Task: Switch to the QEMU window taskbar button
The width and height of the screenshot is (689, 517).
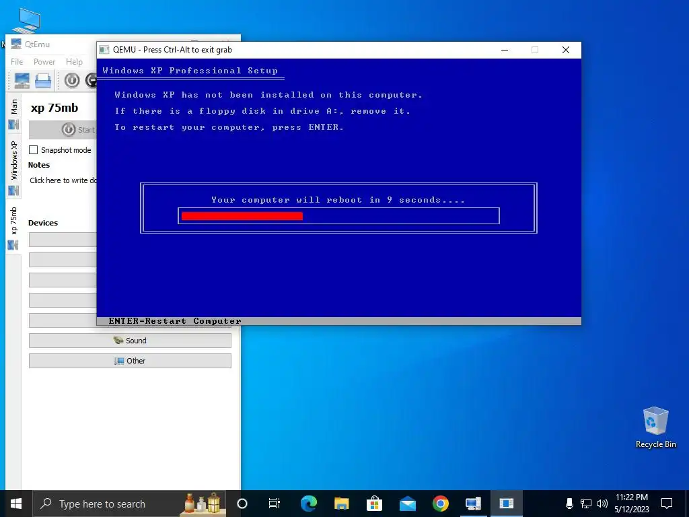Action: coord(506,504)
